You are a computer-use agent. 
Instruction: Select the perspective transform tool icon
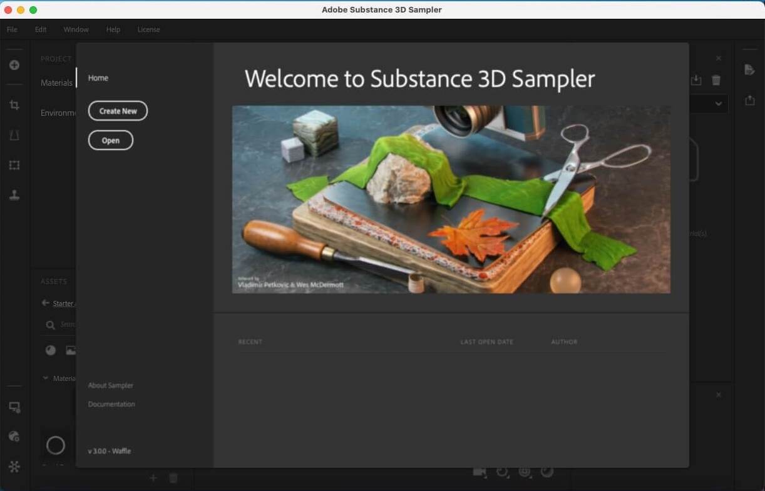[14, 135]
